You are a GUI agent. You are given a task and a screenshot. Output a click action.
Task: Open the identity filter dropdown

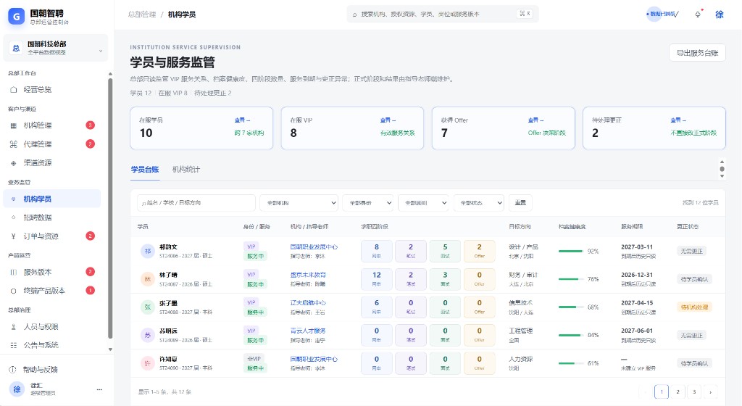367,202
